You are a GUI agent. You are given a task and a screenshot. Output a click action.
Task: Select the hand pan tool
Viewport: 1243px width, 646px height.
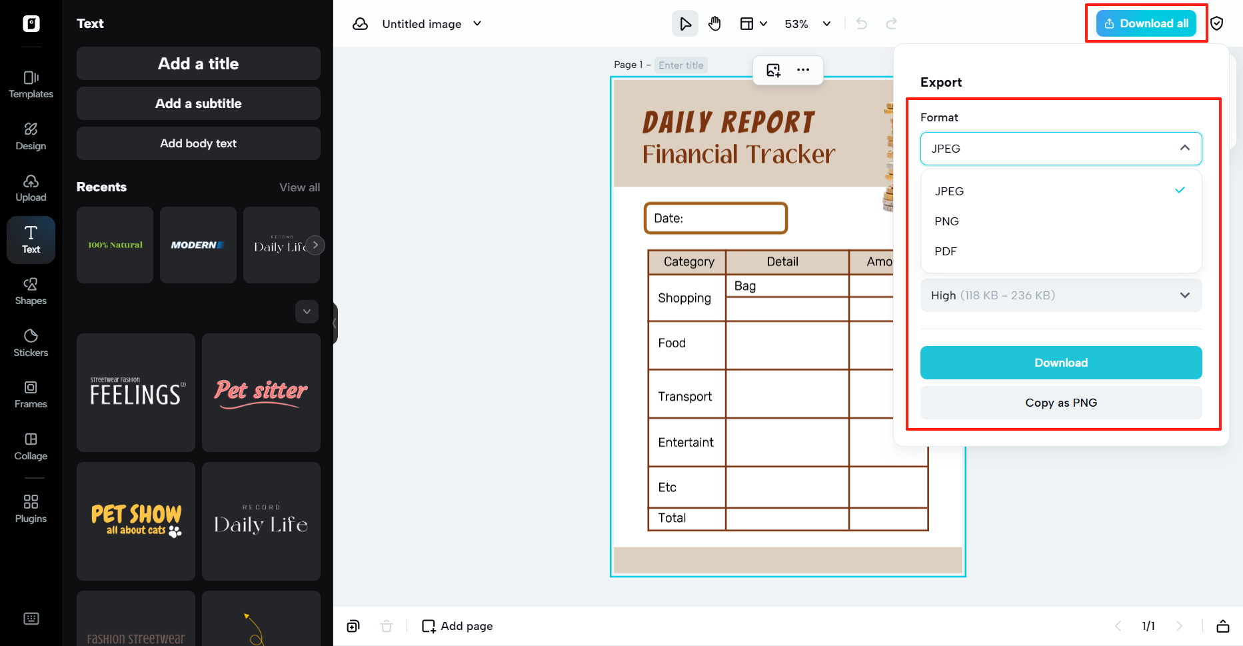(x=714, y=23)
